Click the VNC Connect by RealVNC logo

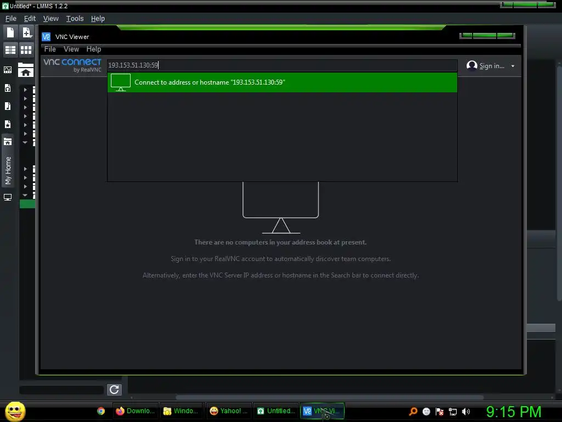tap(72, 65)
